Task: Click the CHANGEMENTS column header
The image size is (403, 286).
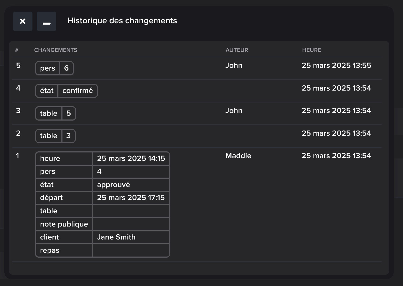Action: [55, 50]
